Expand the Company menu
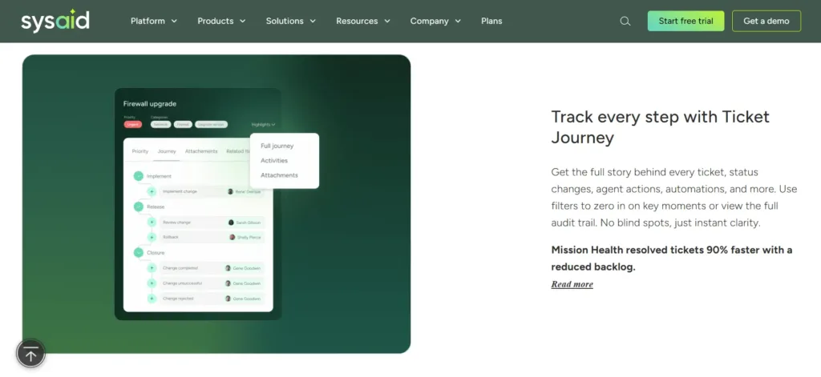 (x=435, y=21)
